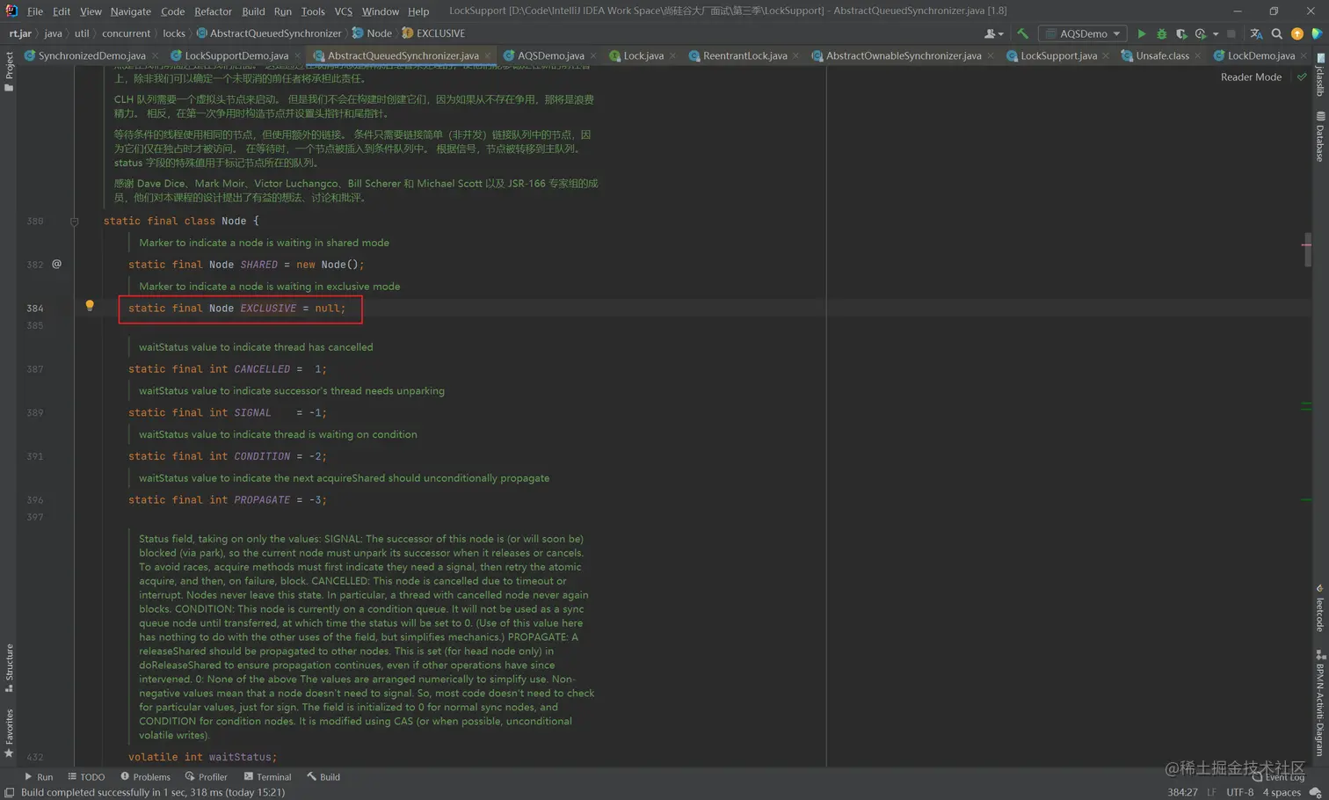This screenshot has height=800, width=1329.
Task: Click AbstractQueuedSynchronizer breadcrumb item
Action: tap(269, 33)
